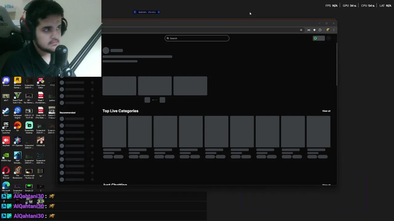The image size is (394, 221).
Task: Launch Microsoft Edge desktop shortcut
Action: click(x=6, y=188)
